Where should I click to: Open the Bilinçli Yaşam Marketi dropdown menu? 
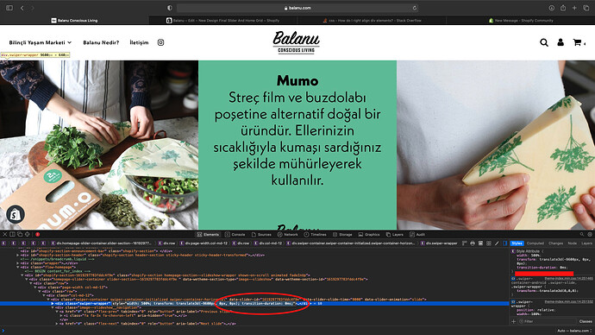(x=41, y=42)
